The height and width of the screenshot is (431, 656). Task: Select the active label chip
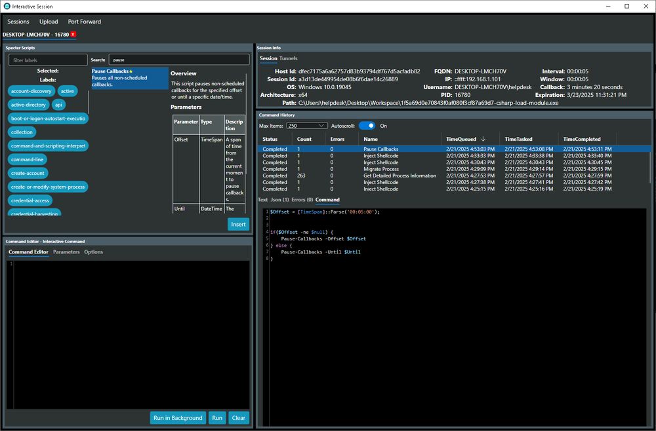[x=68, y=91]
